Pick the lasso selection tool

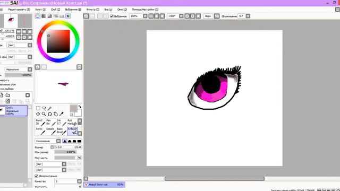(44, 108)
